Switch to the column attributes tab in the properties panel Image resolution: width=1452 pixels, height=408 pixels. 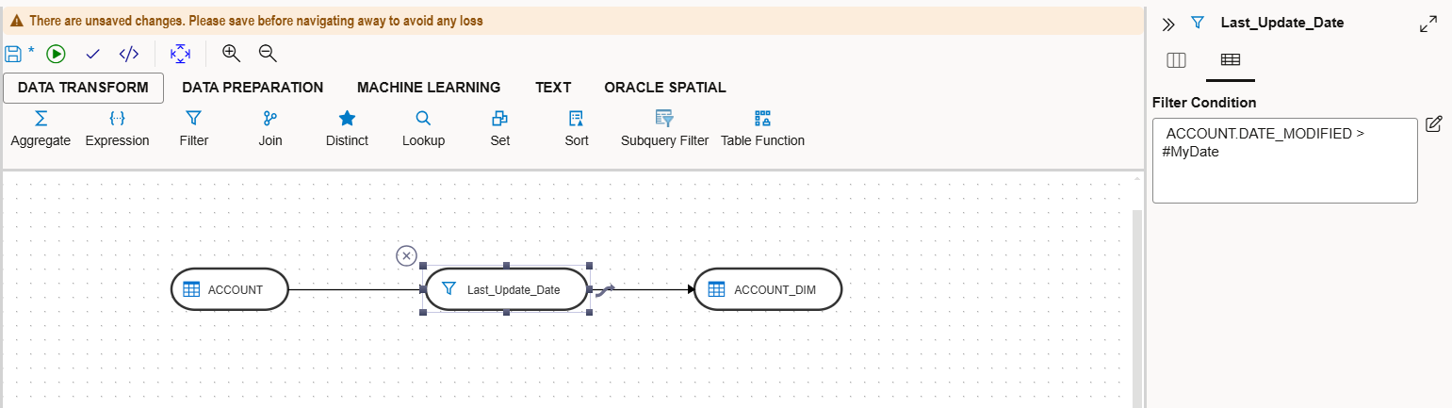point(1176,60)
